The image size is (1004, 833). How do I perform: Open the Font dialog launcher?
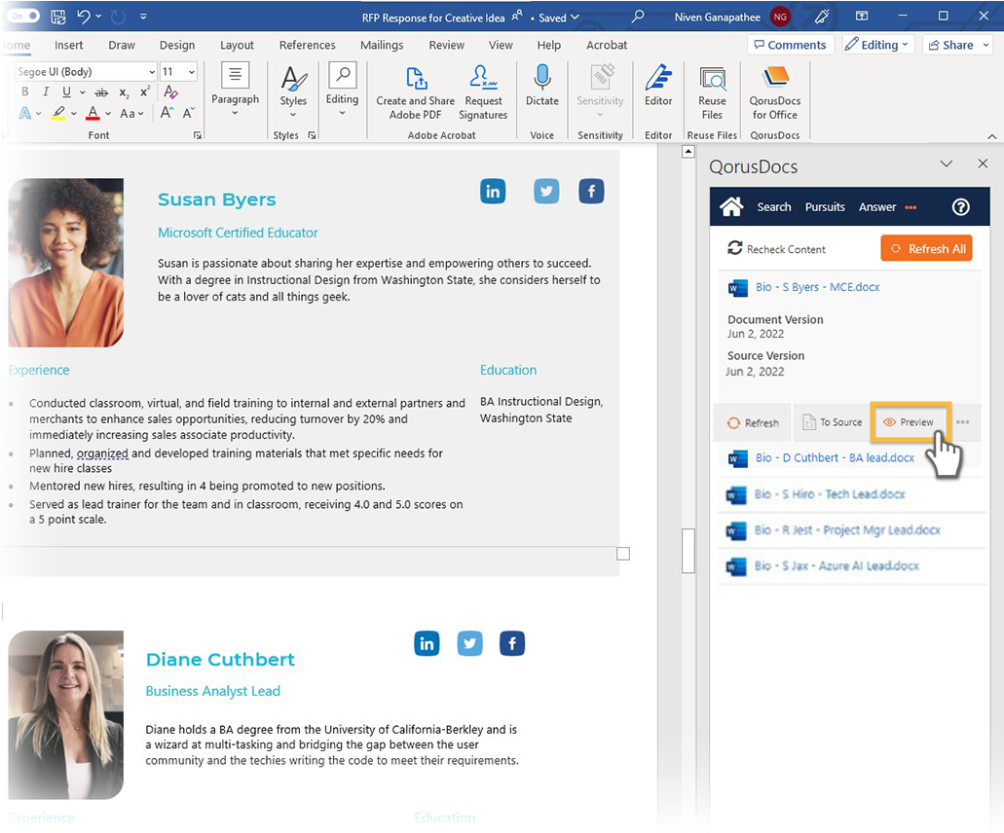198,135
